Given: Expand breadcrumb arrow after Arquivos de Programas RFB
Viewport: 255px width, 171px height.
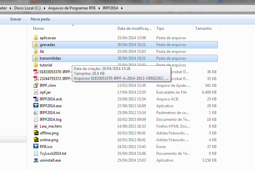Looking at the screenshot, I should point(99,8).
